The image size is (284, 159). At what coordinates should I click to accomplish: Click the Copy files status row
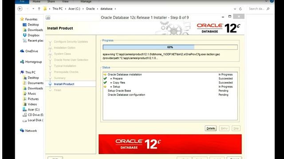click(x=170, y=83)
